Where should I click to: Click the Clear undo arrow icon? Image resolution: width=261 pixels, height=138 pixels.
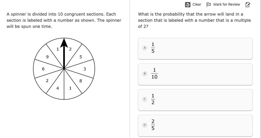[x=188, y=5]
